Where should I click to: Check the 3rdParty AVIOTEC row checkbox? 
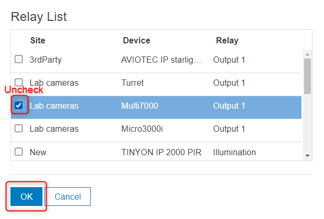click(19, 60)
